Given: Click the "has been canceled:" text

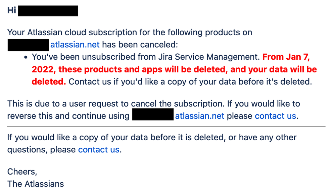Looking at the screenshot, I should (140, 45).
